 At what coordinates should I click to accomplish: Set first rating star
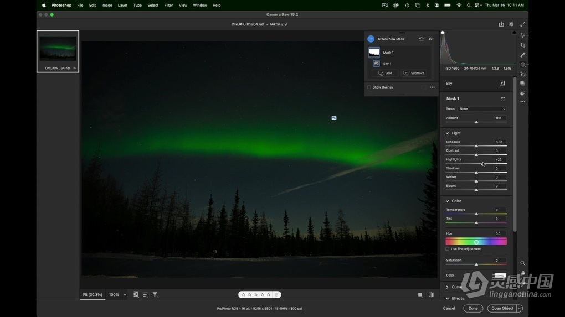[243, 294]
